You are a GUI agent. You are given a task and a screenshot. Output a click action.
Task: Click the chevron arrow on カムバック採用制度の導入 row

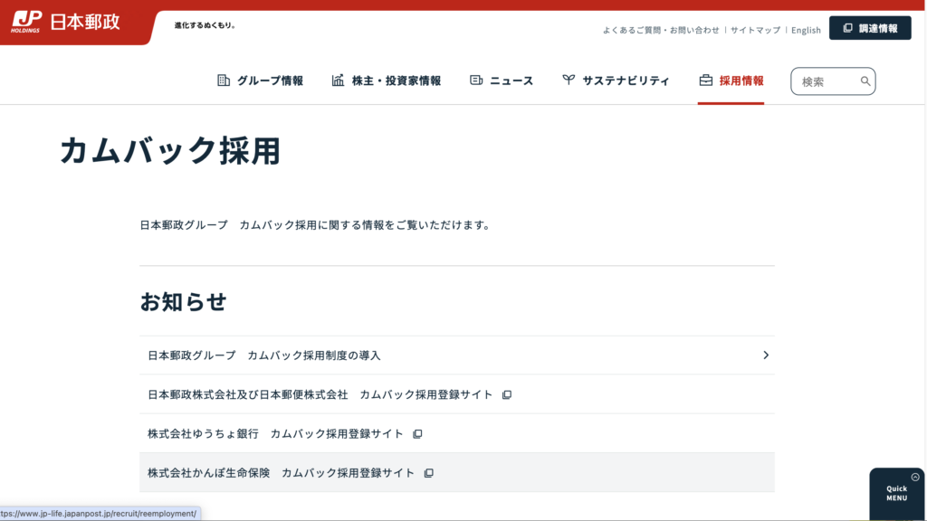tap(766, 355)
